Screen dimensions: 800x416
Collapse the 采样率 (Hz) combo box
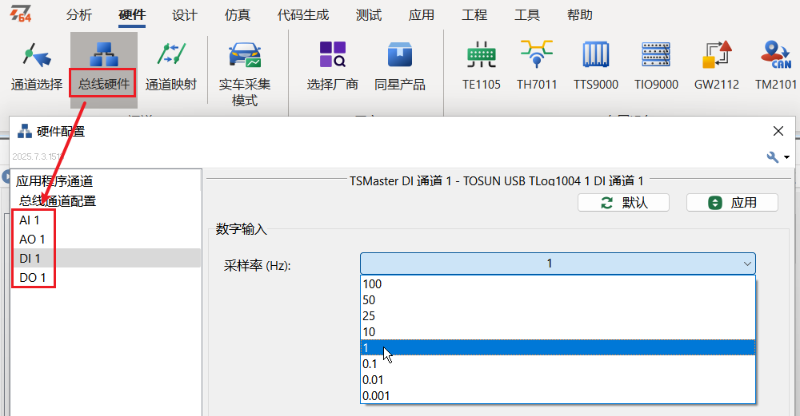pos(747,263)
